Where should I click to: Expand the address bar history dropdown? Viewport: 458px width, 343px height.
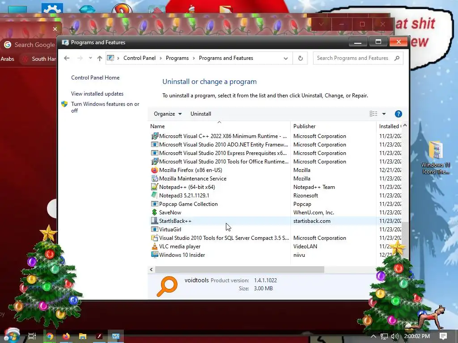click(x=286, y=59)
